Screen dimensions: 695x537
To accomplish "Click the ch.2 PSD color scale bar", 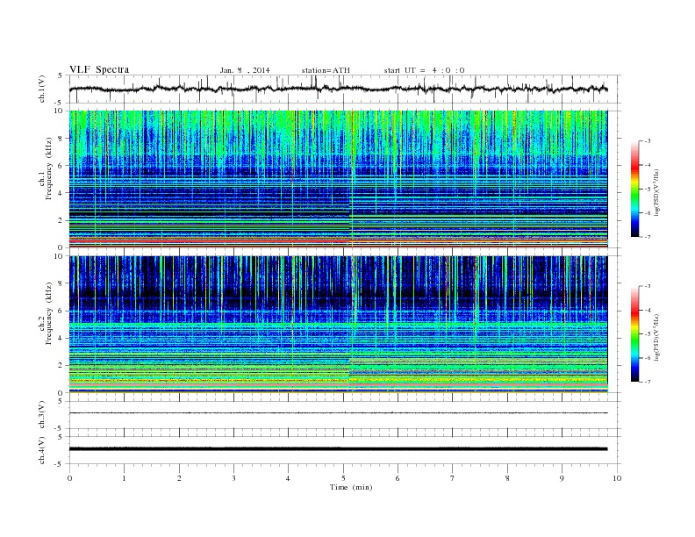I will [x=635, y=333].
